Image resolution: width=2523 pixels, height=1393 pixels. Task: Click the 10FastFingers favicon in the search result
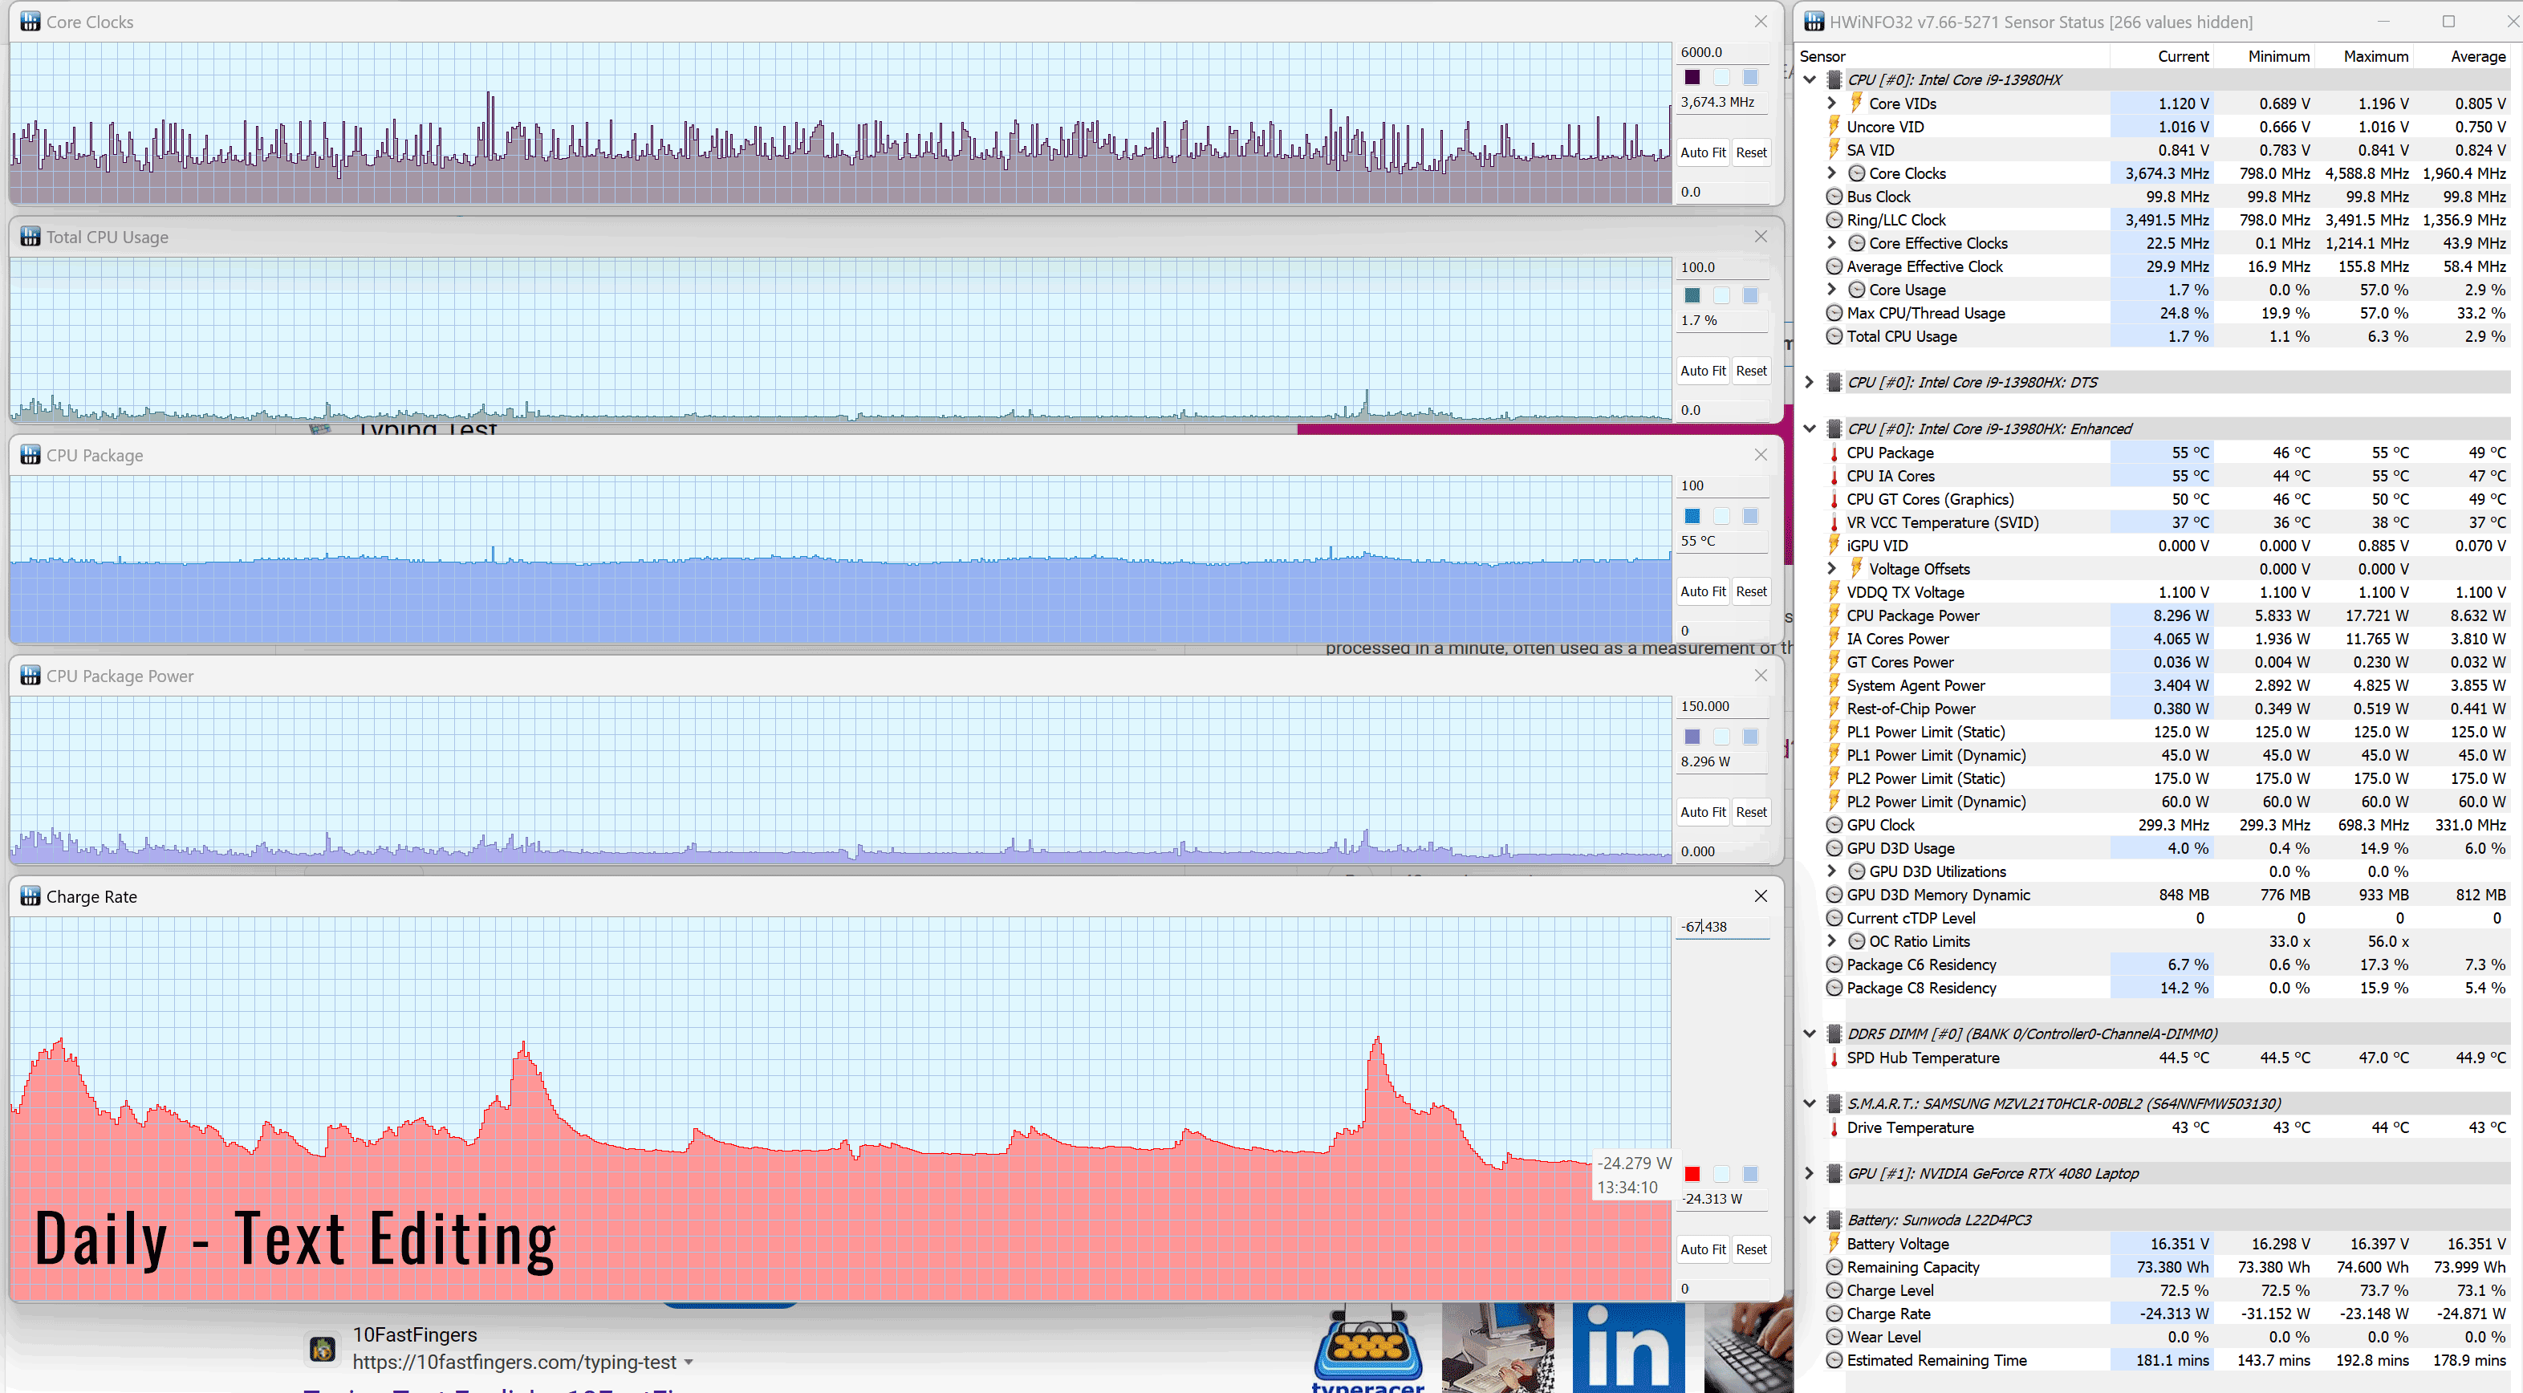coord(323,1349)
